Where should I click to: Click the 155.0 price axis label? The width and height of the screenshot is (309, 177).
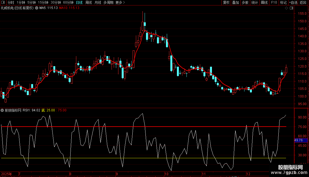click(302, 14)
